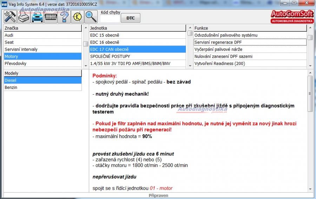316x199 pixels.
Task: Click Funkce list scroll up arrow
Action: point(310,27)
